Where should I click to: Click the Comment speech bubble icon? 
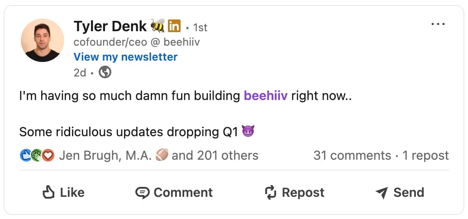[x=142, y=193]
